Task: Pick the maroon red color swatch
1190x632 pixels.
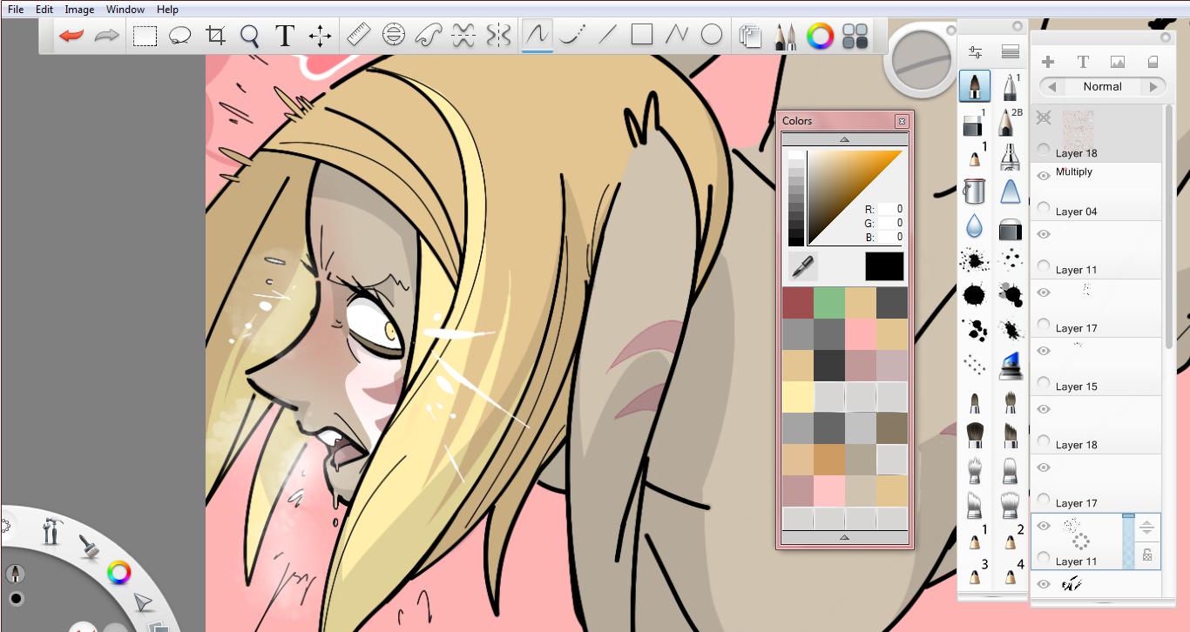Action: pyautogui.click(x=797, y=303)
